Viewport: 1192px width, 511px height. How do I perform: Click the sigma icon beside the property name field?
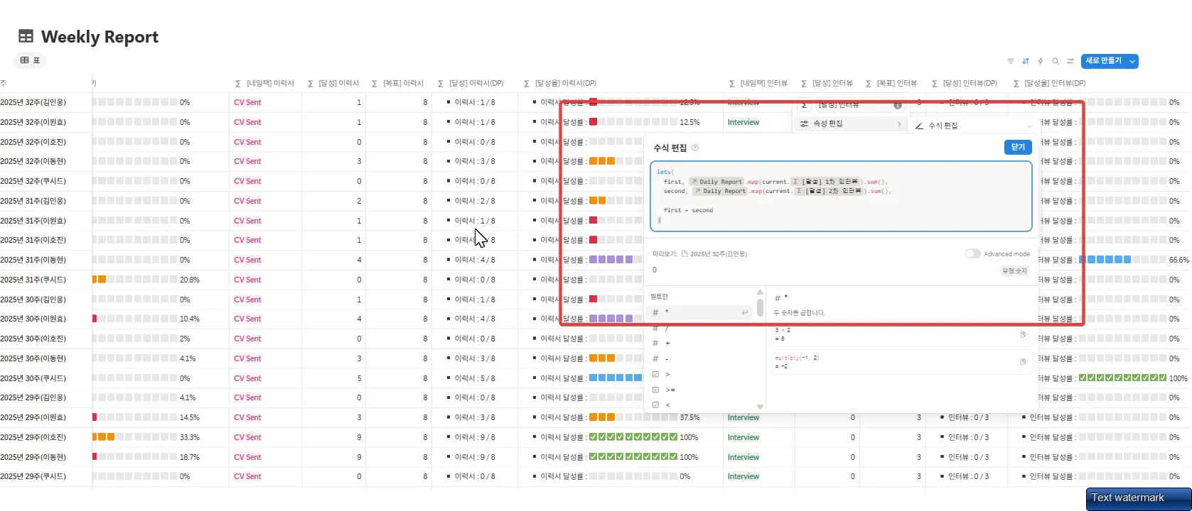pyautogui.click(x=804, y=105)
